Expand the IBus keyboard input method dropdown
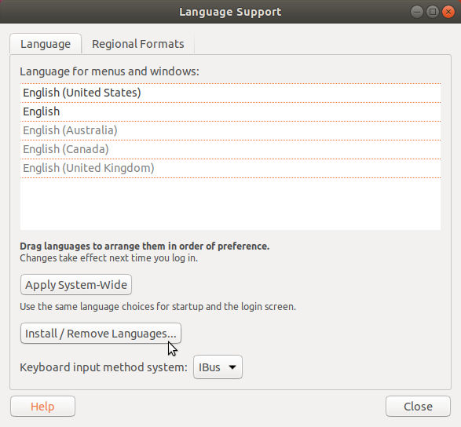This screenshot has width=461, height=427. coord(218,367)
